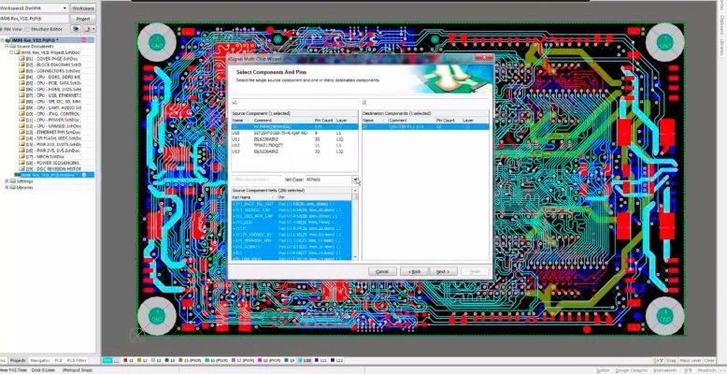This screenshot has width=727, height=374.
Task: Open [18] - POWER SEQUENCING sheet
Action: [50, 163]
